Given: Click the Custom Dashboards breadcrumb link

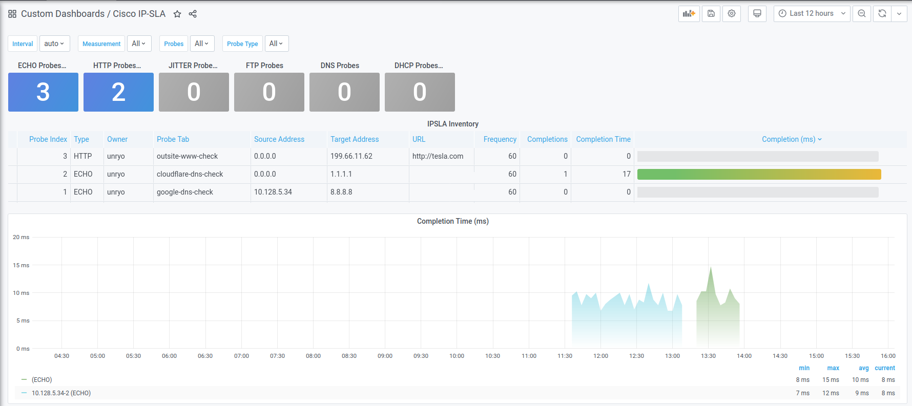Looking at the screenshot, I should point(63,14).
